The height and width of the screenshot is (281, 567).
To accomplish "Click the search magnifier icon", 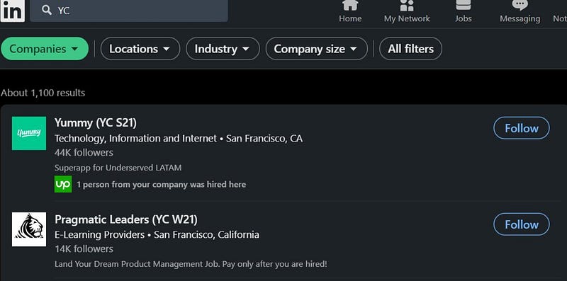I will pyautogui.click(x=47, y=10).
